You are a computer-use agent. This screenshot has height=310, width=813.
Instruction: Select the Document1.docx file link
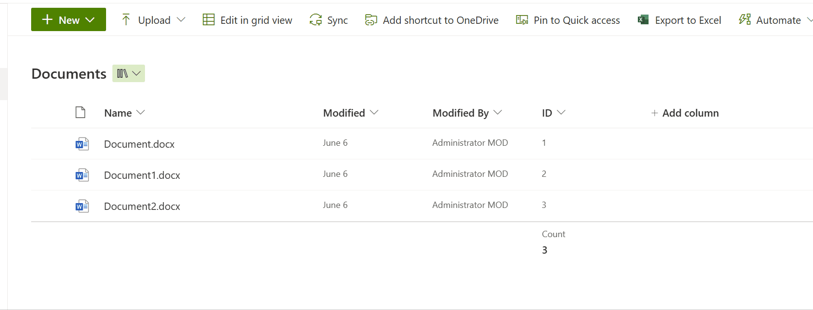[x=142, y=175]
